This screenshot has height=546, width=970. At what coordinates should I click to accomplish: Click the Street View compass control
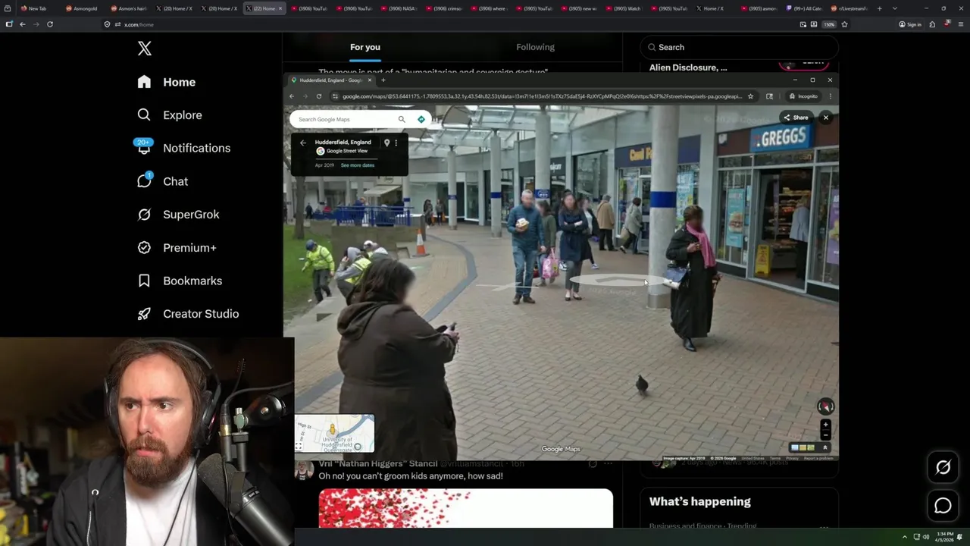tap(825, 406)
